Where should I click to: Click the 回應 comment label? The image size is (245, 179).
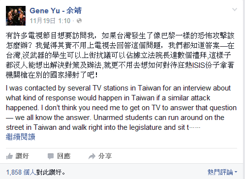pos(64,156)
